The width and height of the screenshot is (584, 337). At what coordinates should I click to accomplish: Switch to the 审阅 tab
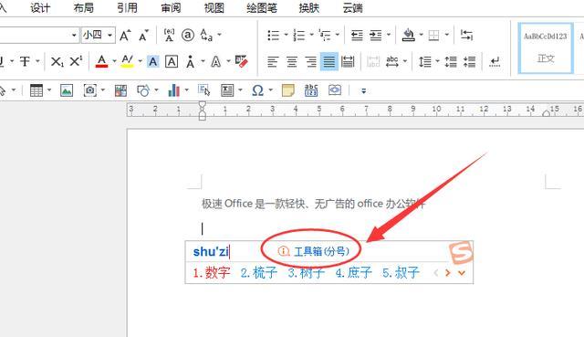point(171,8)
